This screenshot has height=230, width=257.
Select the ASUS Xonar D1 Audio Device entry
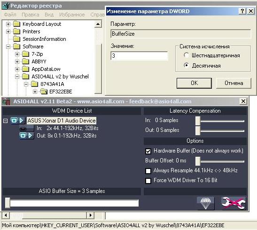coord(62,121)
